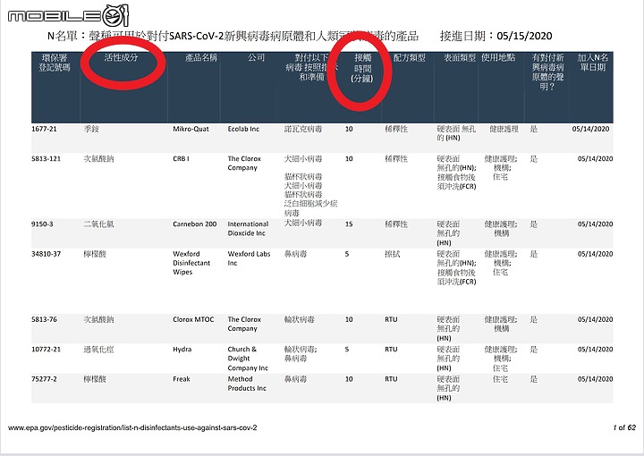
Task: Click 輪狀病毒 in Clorox MTOC row
Action: [300, 319]
